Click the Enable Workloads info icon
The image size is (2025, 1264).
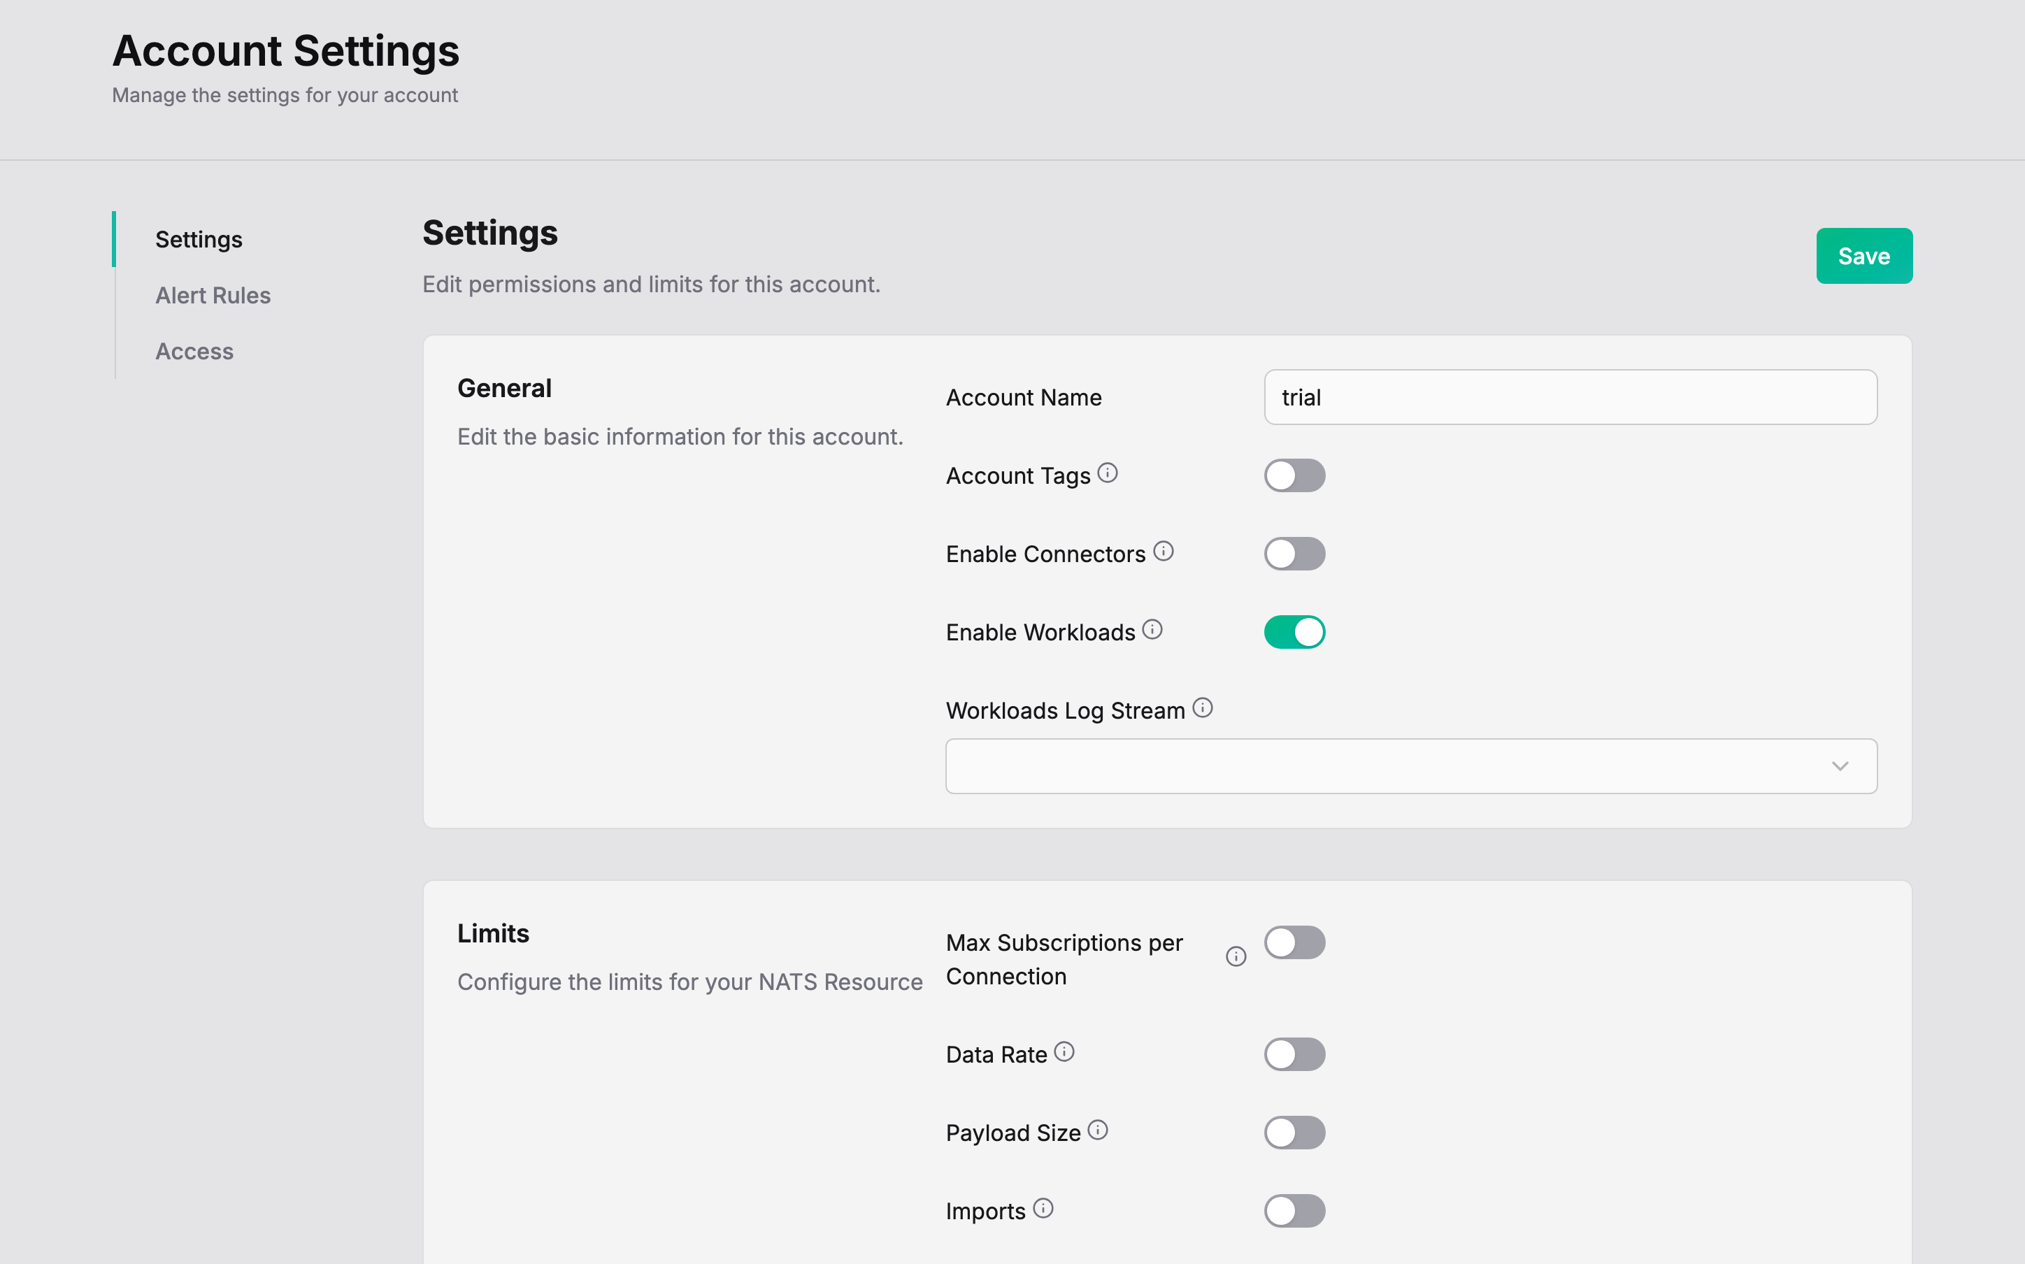click(x=1152, y=629)
